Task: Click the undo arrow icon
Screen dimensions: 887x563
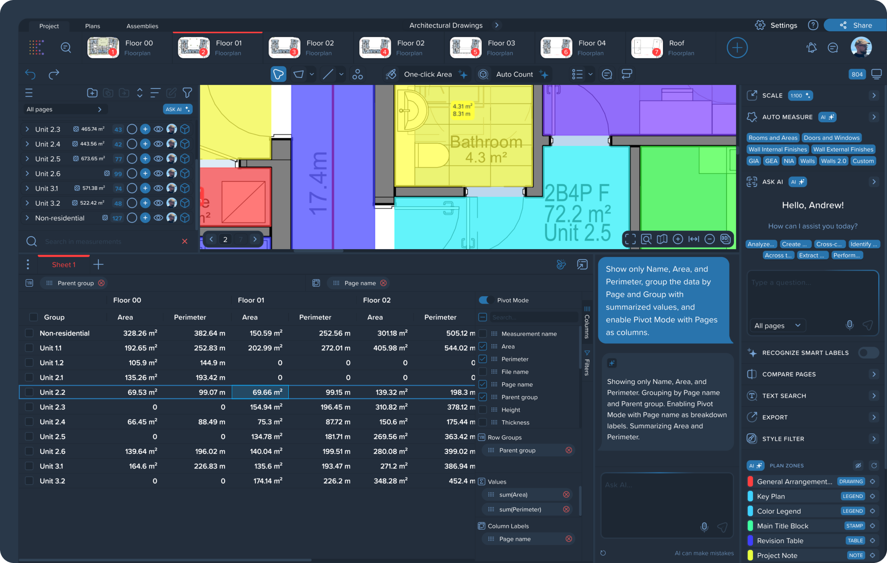Action: click(x=30, y=74)
